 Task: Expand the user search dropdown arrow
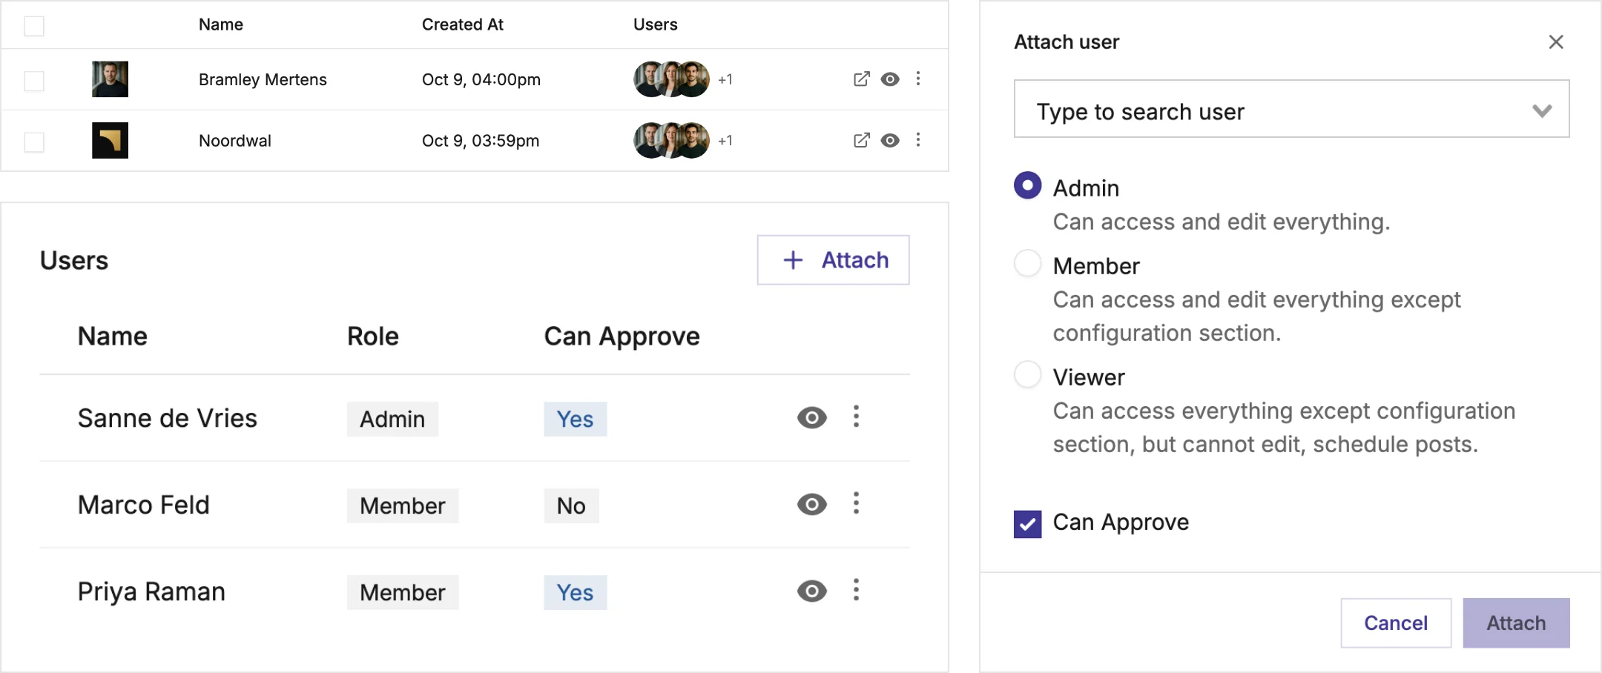(x=1542, y=111)
